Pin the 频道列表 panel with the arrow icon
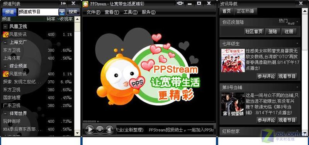Viewport: 309px width, 145px height. click(x=63, y=3)
